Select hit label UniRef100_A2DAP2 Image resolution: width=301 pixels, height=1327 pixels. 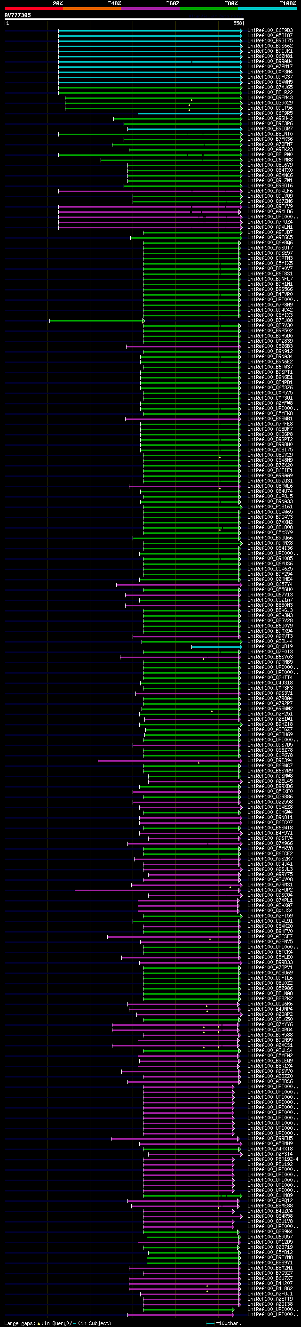[270, 1014]
